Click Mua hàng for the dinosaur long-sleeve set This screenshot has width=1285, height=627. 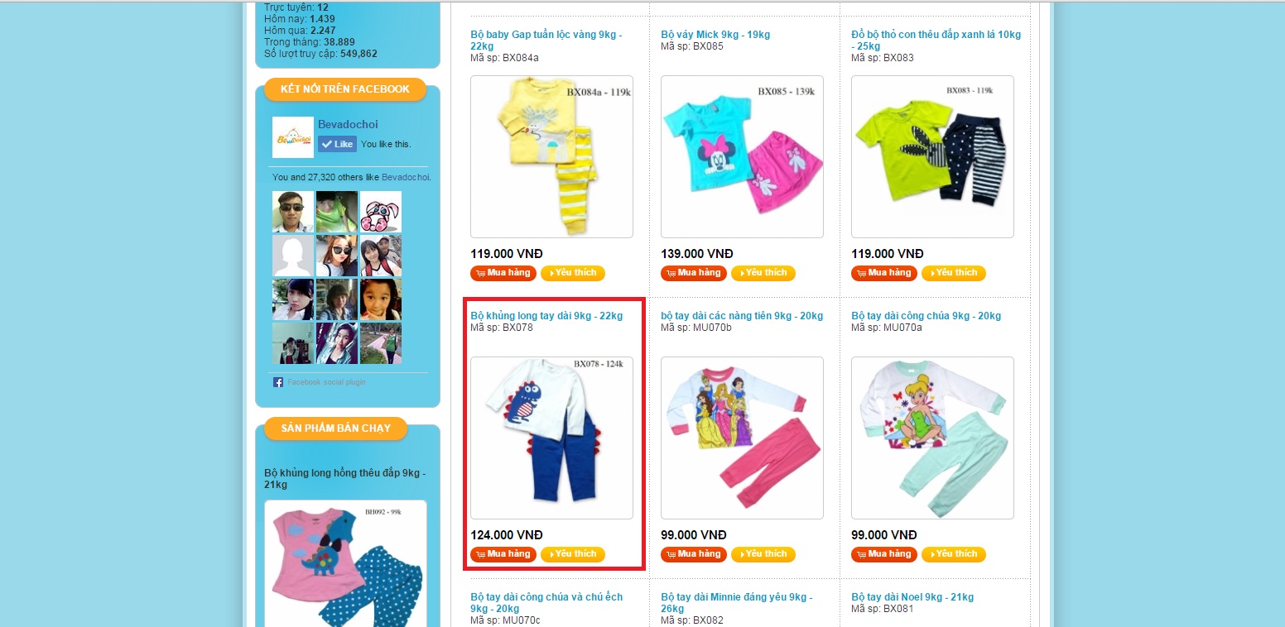[x=503, y=554]
